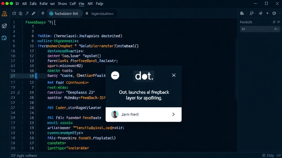The height and width of the screenshot is (158, 282).
Task: Open the Show menu
Action: click(62, 4)
